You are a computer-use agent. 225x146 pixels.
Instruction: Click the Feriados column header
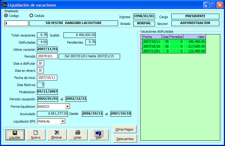[176, 37]
